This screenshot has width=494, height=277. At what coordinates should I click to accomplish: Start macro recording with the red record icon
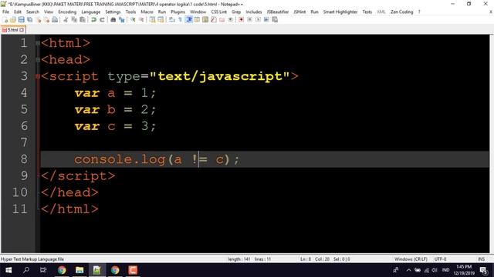coord(242,19)
